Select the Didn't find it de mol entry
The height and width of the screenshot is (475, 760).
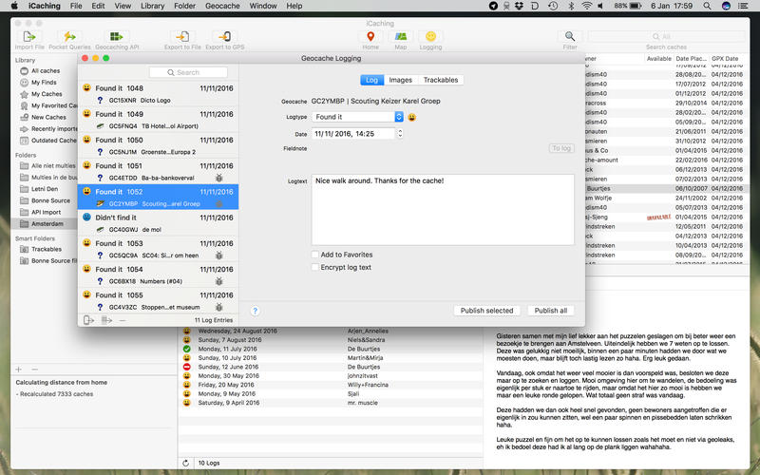coord(158,223)
